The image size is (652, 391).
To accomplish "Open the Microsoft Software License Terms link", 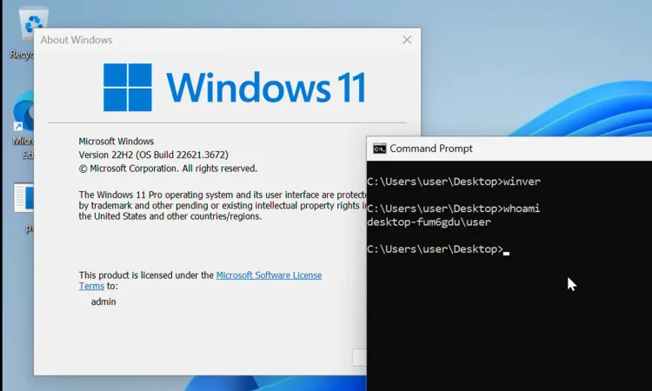I will point(269,275).
